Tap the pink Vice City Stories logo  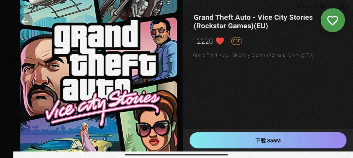[102, 107]
